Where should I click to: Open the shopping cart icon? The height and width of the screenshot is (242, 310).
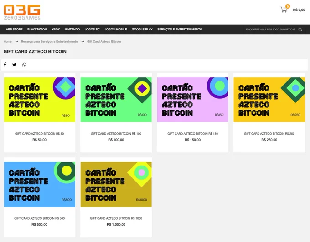284,10
